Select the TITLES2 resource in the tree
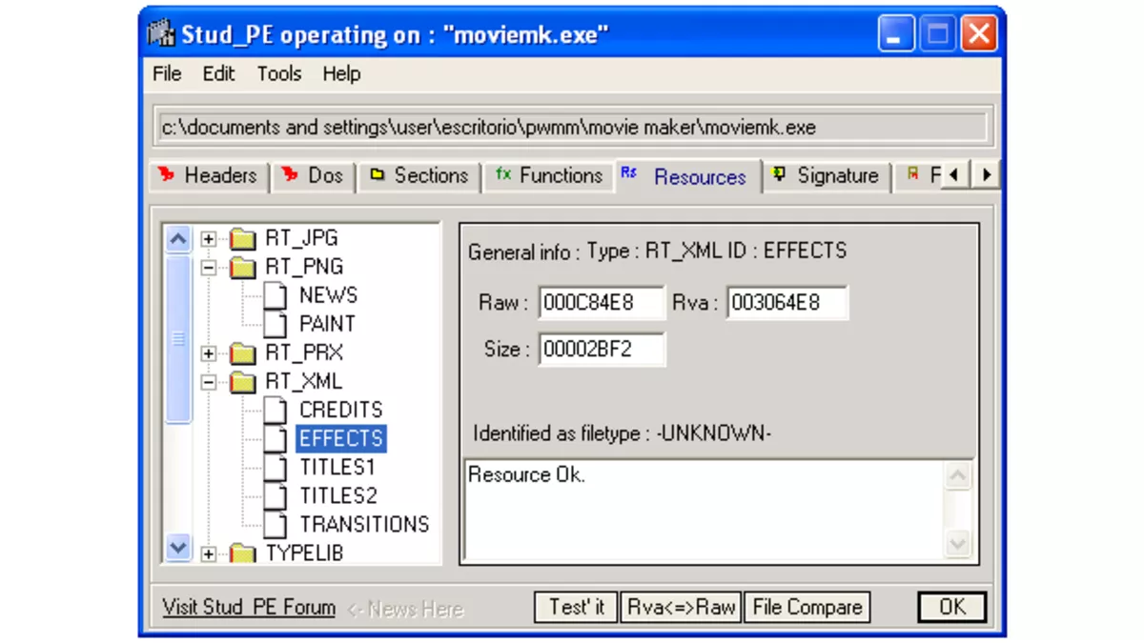The width and height of the screenshot is (1144, 643). click(x=337, y=495)
